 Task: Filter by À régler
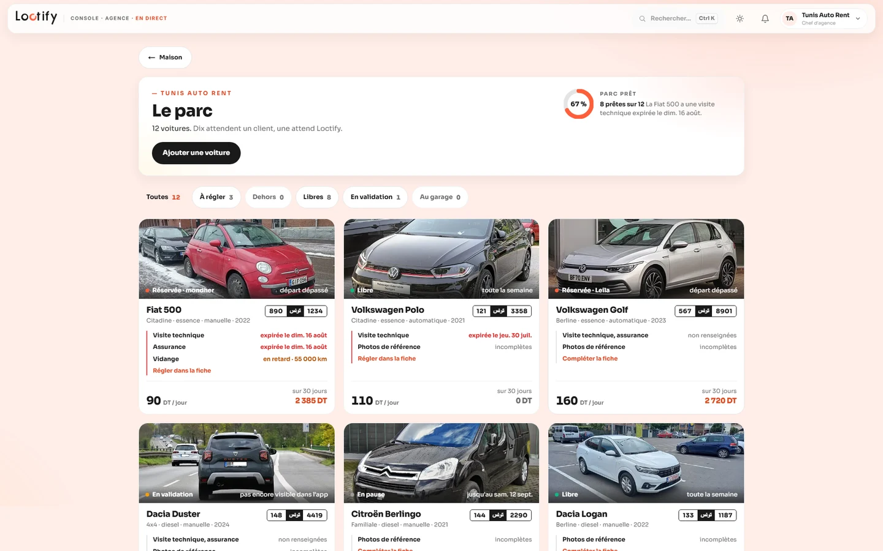[216, 197]
